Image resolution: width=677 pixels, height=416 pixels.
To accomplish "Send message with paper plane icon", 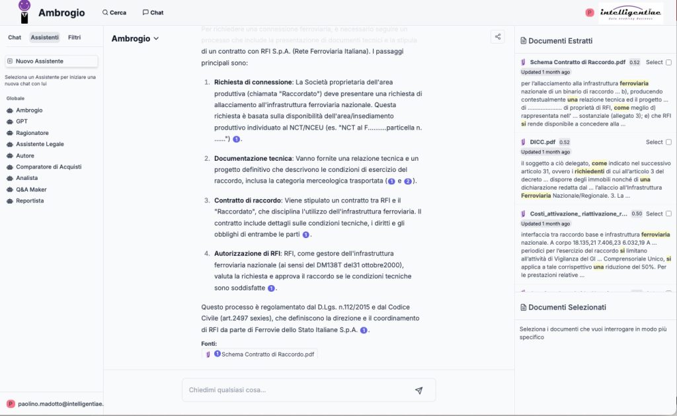I will click(x=418, y=390).
